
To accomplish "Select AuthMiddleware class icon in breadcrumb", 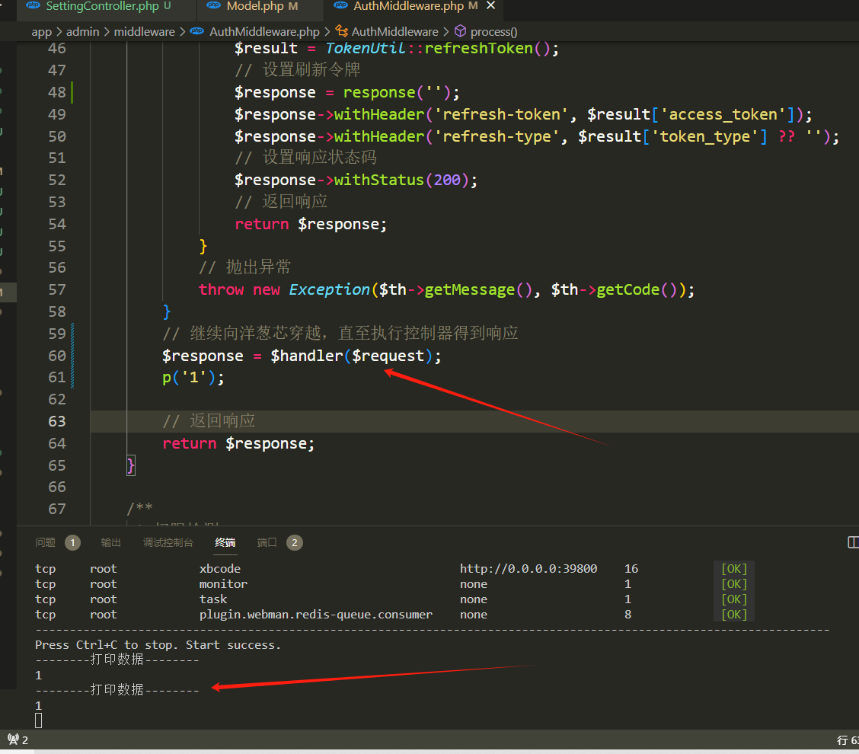I will coord(342,31).
